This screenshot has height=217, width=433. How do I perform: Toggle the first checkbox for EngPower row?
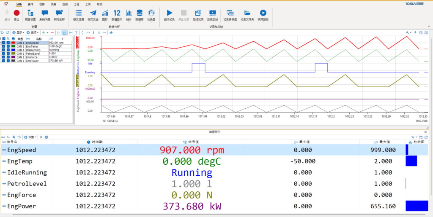pos(3,61)
